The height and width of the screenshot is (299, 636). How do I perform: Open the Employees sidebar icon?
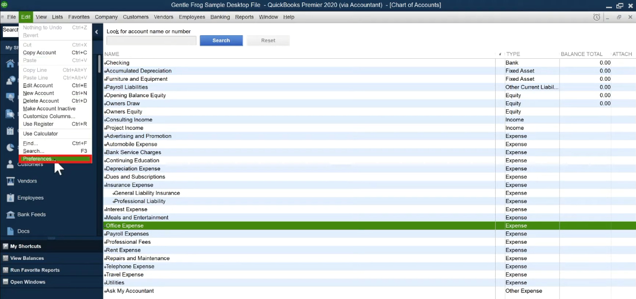(10, 198)
